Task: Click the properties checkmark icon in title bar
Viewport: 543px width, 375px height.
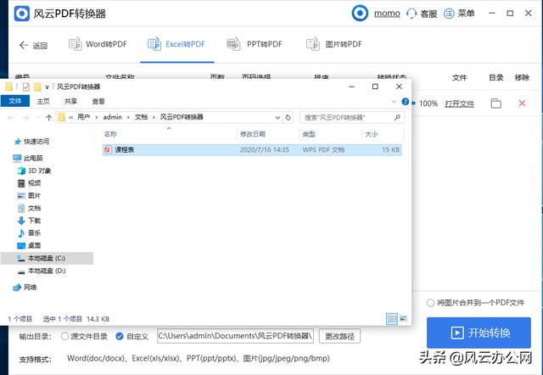Action: [26, 87]
